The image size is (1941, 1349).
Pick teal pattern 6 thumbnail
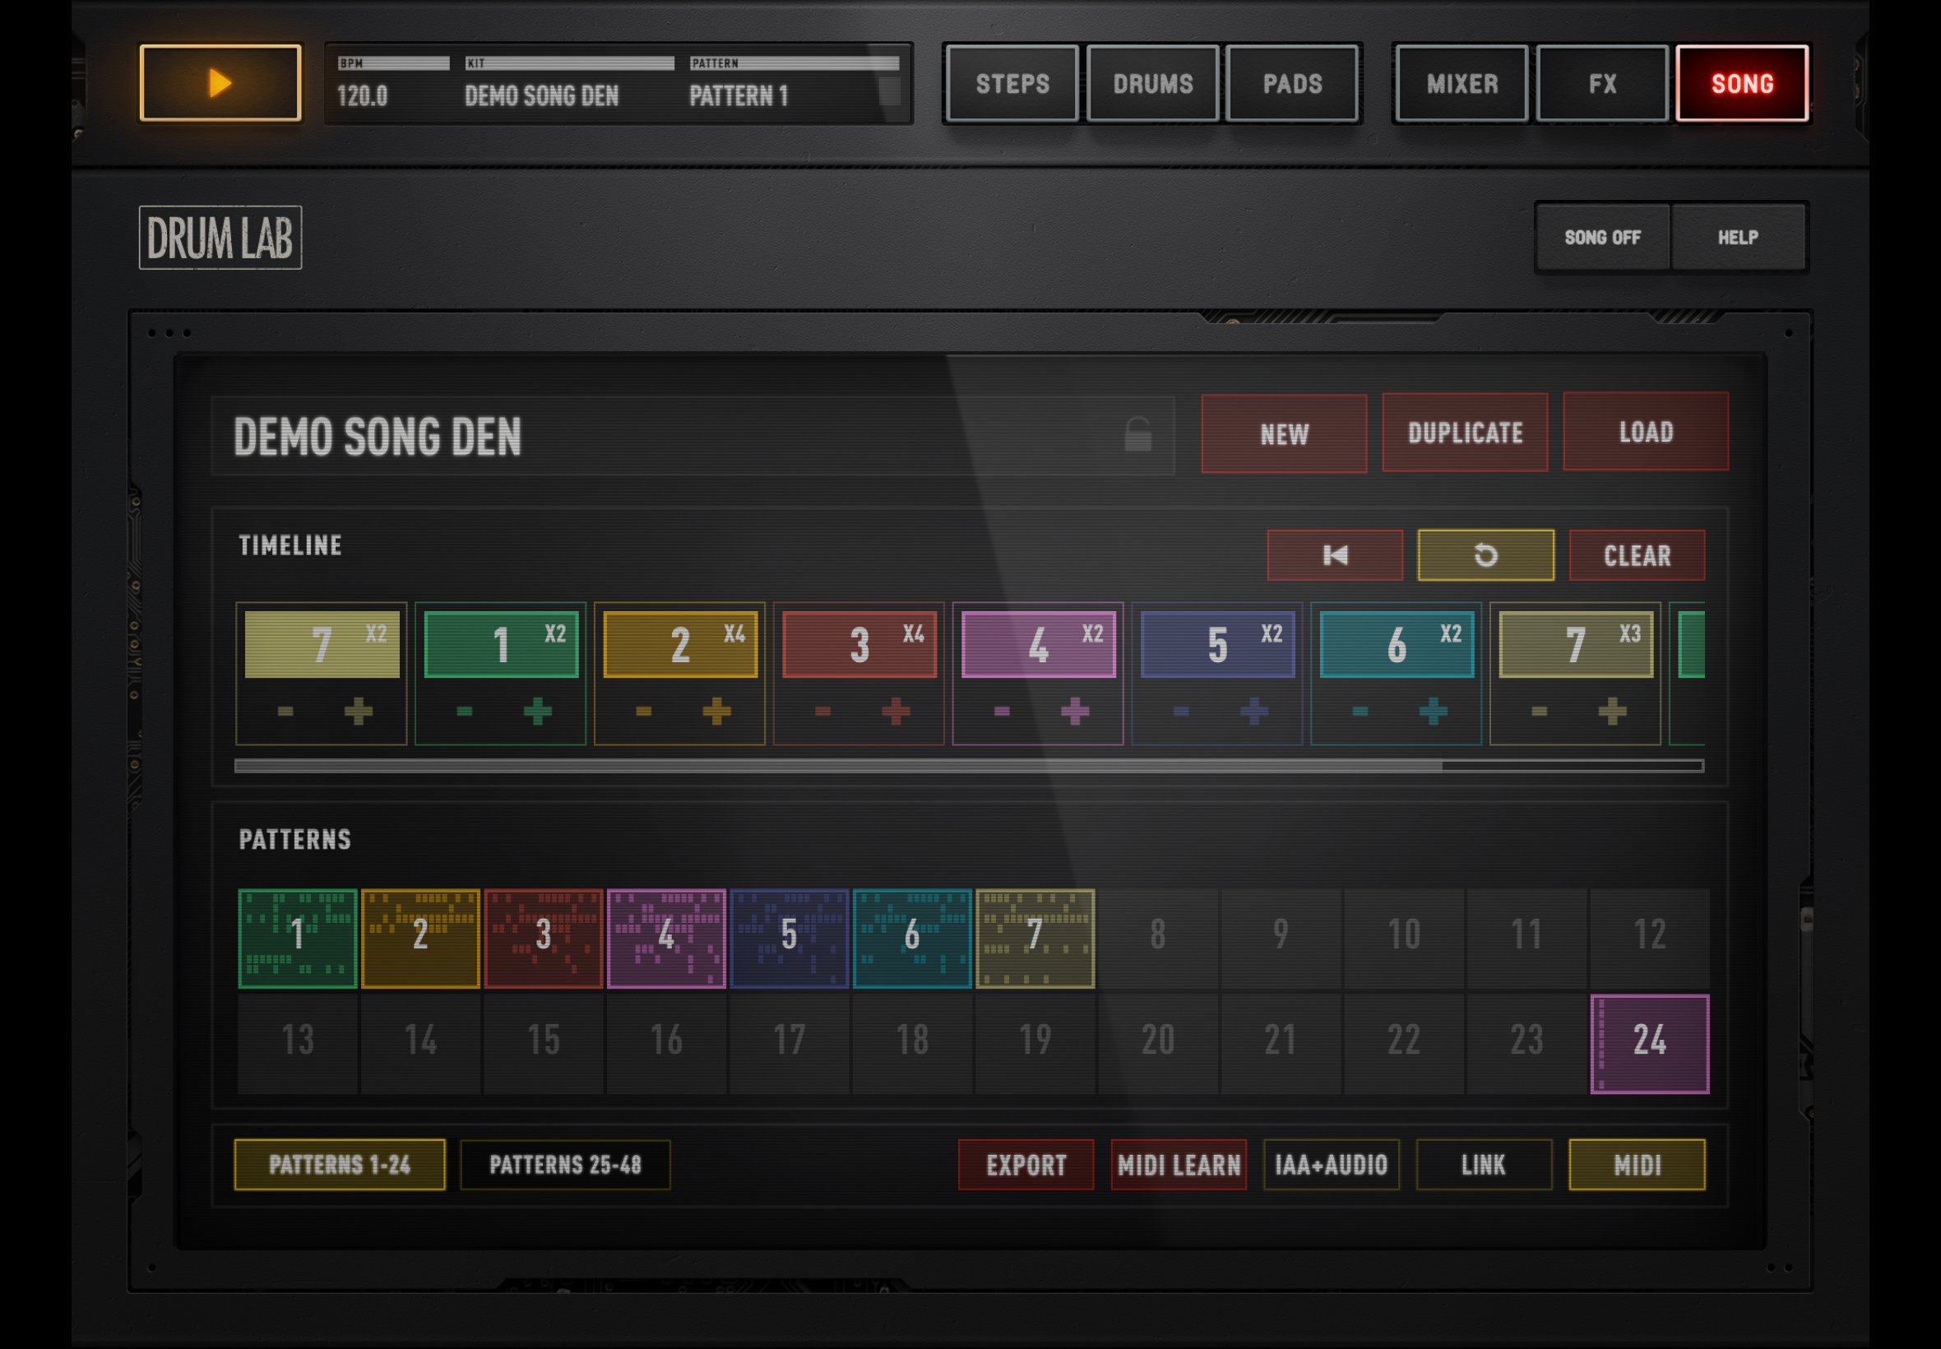click(x=912, y=939)
